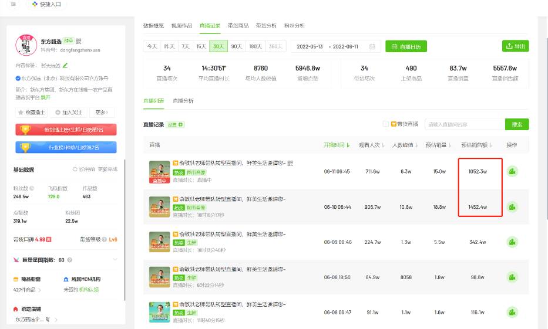Select the 90天 time range option
The height and width of the screenshot is (329, 548).
click(x=236, y=46)
